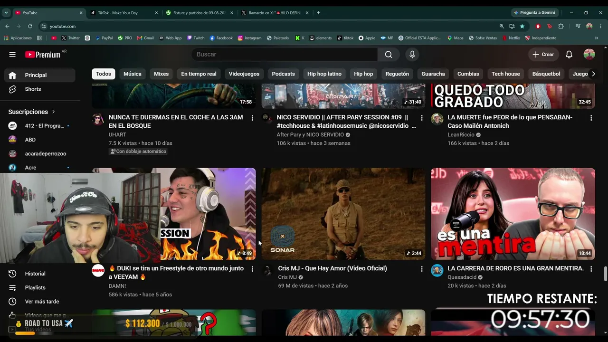This screenshot has width=608, height=342.
Task: Open the Twitch bookmark
Action: pyautogui.click(x=196, y=38)
